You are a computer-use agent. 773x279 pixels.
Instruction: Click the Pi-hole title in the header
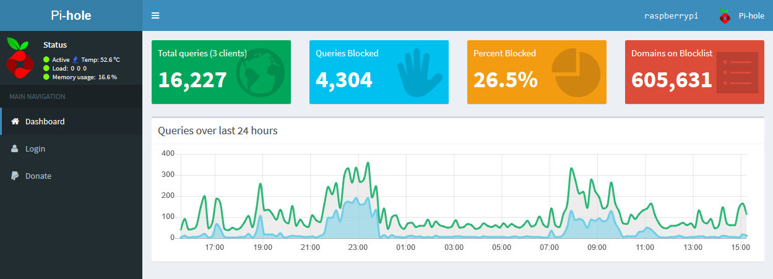point(71,15)
